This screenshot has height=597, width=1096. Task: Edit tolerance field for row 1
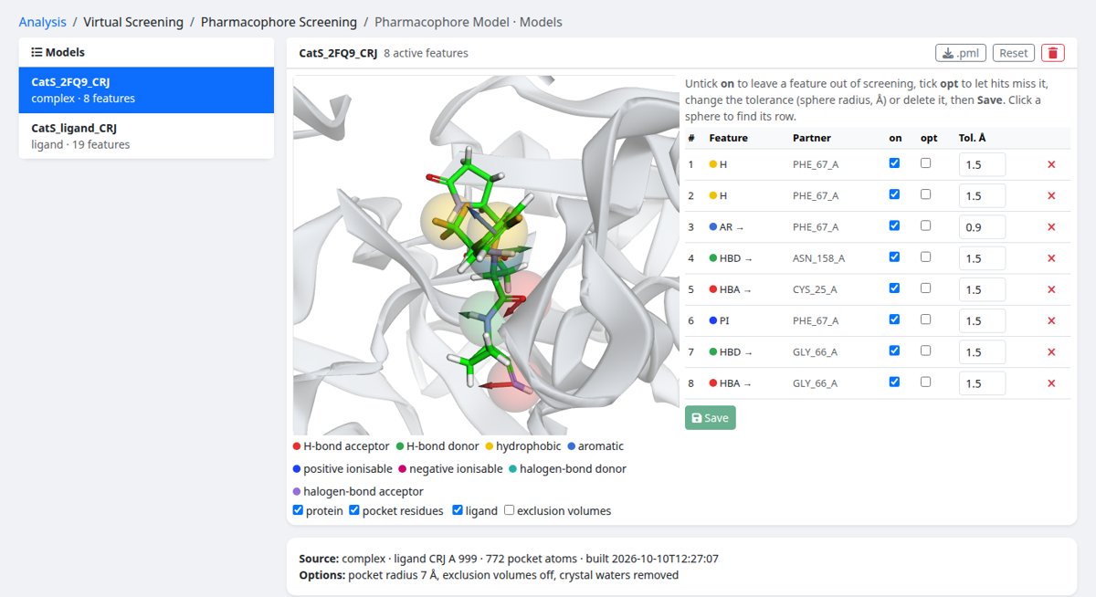point(982,164)
